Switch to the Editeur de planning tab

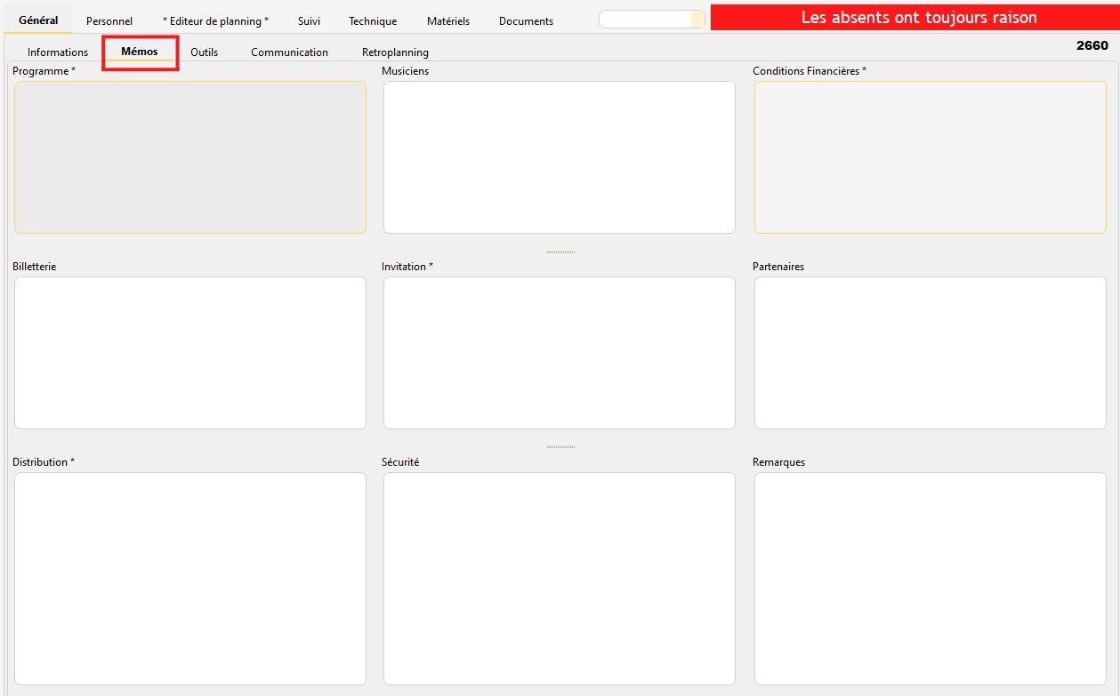click(215, 20)
